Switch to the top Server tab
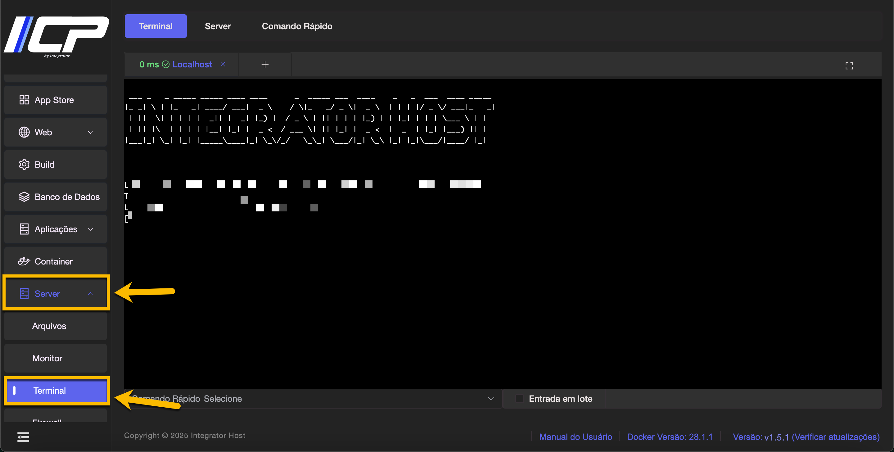Viewport: 894px width, 452px height. (x=218, y=26)
